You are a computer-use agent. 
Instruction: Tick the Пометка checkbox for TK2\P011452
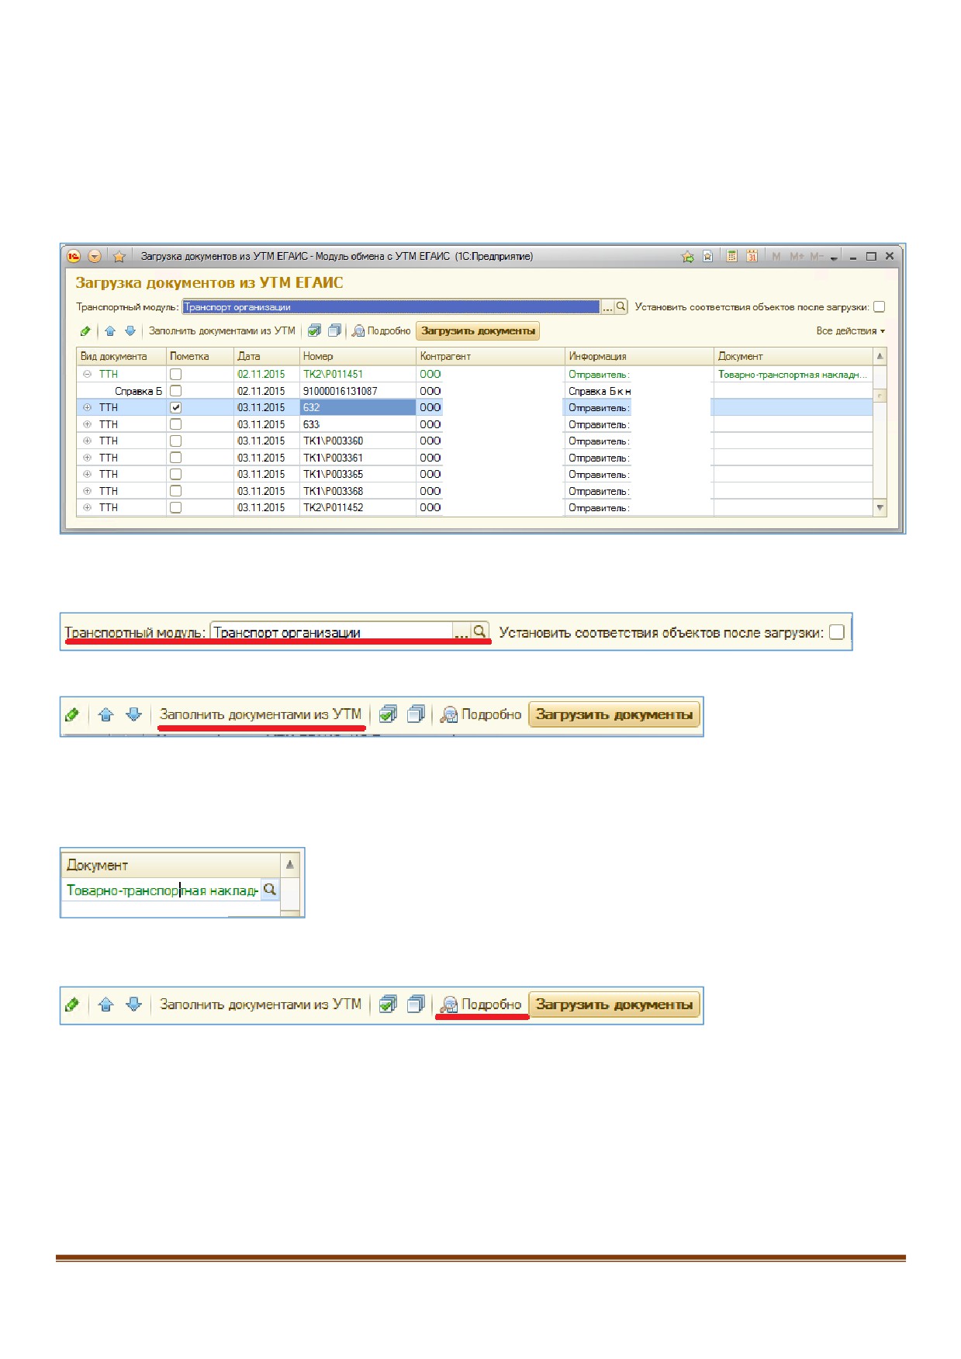click(175, 507)
